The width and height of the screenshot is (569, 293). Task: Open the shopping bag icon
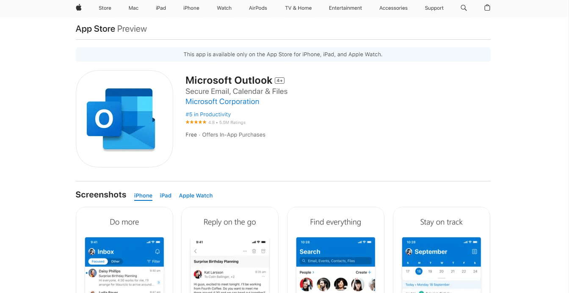pos(487,8)
